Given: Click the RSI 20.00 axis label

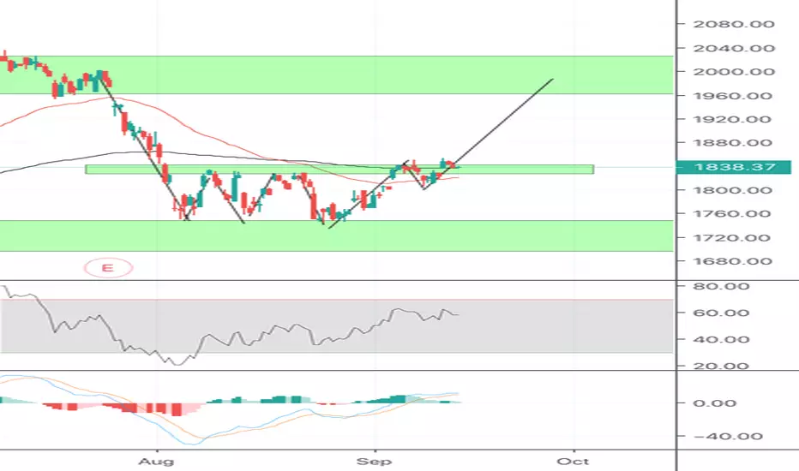Looking at the screenshot, I should [x=721, y=366].
